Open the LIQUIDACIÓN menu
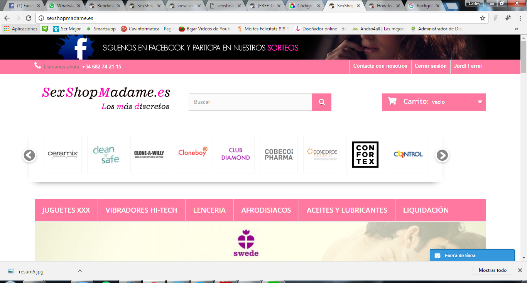 pyautogui.click(x=426, y=210)
